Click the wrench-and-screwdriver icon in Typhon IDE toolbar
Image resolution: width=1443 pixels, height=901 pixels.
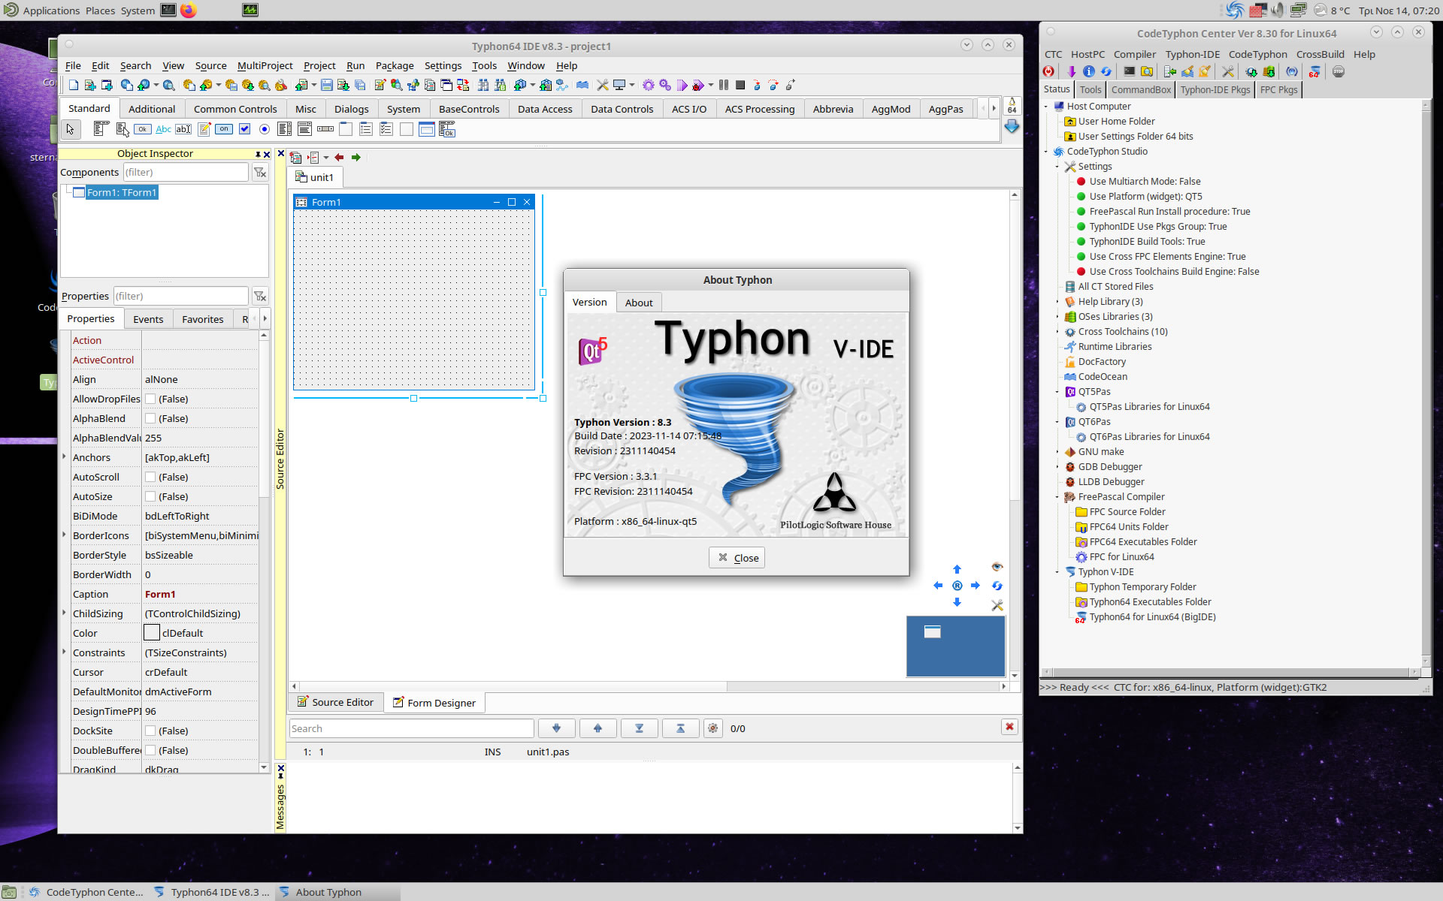602,85
